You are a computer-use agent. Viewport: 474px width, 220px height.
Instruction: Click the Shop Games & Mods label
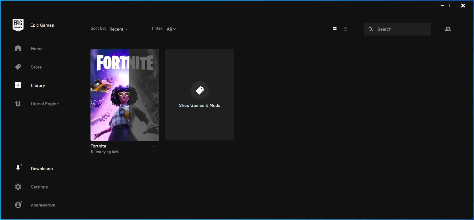coord(200,105)
